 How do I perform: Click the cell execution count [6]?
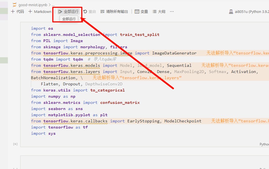point(15,144)
